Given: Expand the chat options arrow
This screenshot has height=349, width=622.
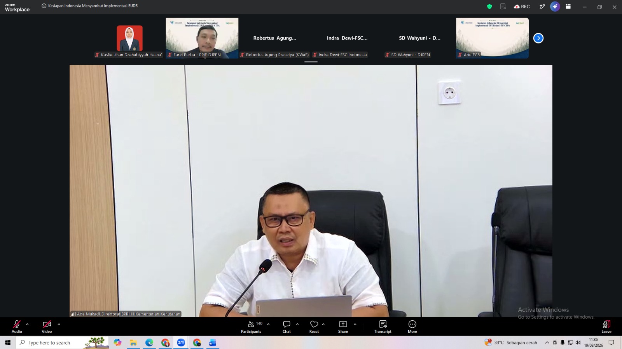Looking at the screenshot, I should 297,324.
